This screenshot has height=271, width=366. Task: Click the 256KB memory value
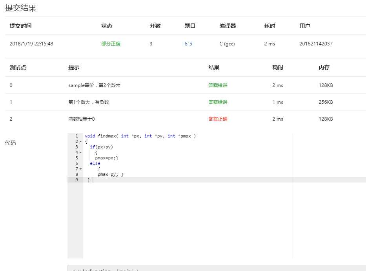click(x=326, y=102)
